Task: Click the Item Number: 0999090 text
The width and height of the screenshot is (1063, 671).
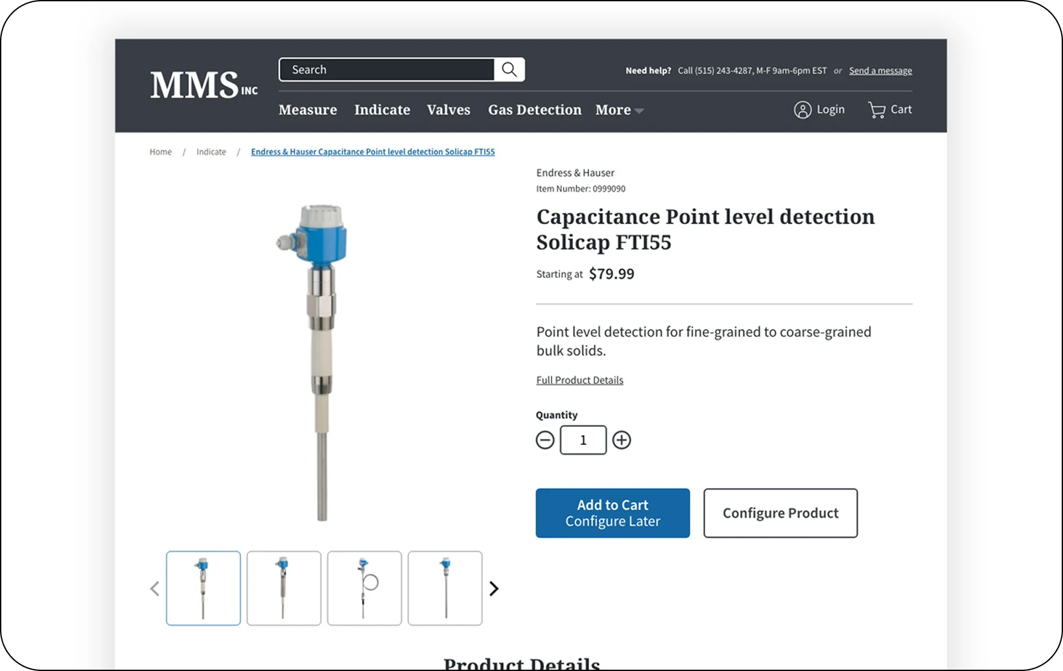Action: tap(581, 189)
